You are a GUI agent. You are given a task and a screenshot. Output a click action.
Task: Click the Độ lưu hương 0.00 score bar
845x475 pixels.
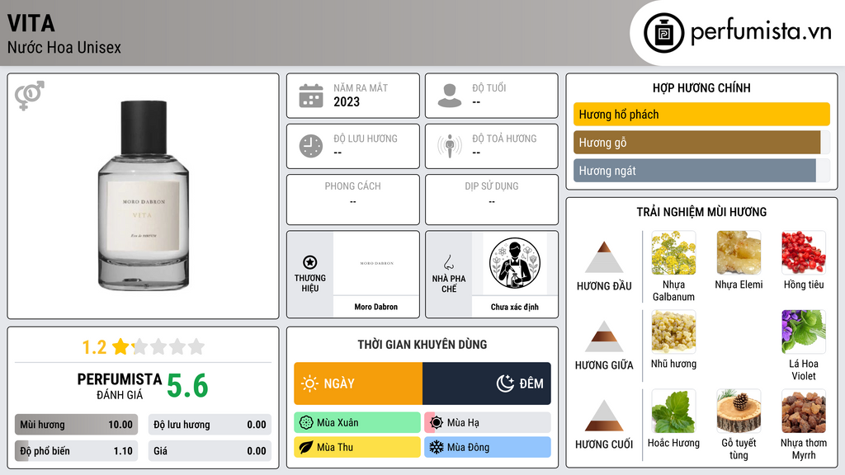(x=210, y=425)
